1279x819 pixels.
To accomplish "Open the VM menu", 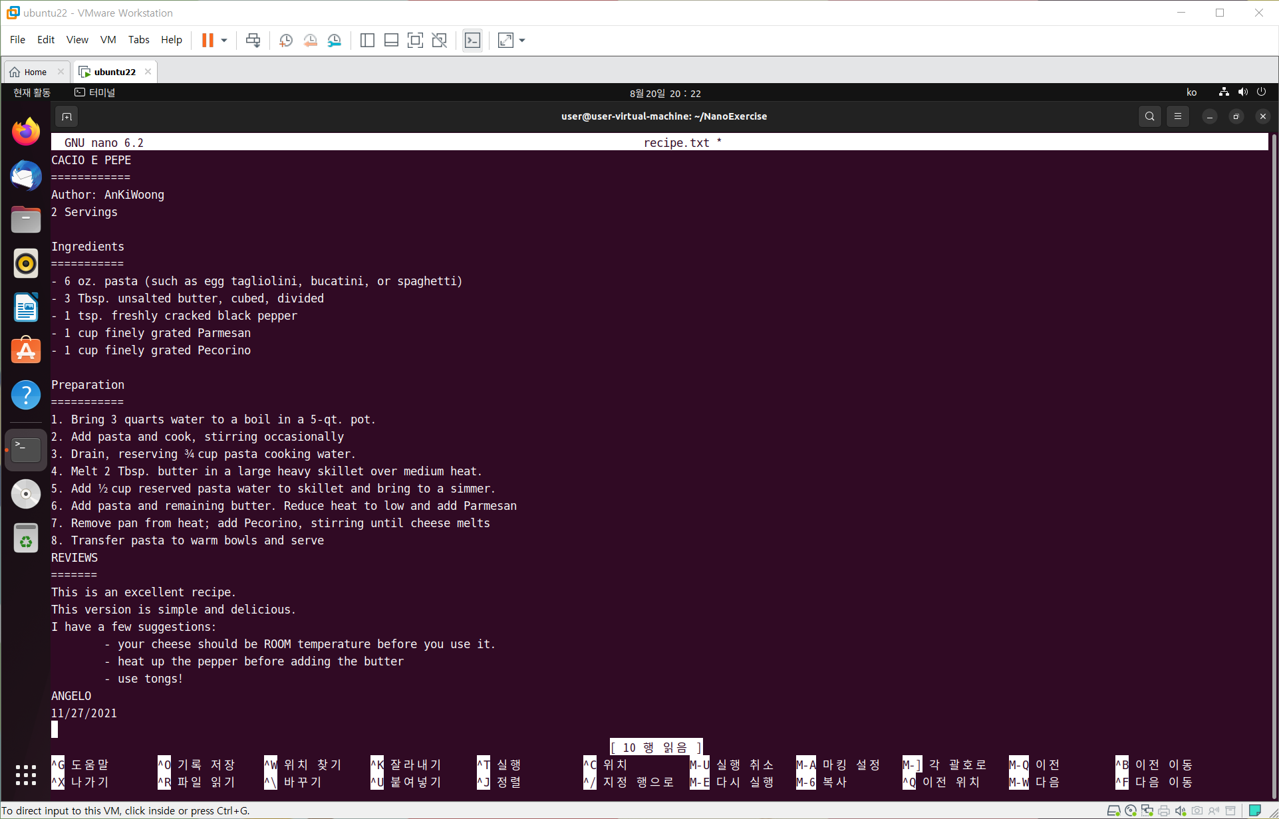I will [108, 40].
